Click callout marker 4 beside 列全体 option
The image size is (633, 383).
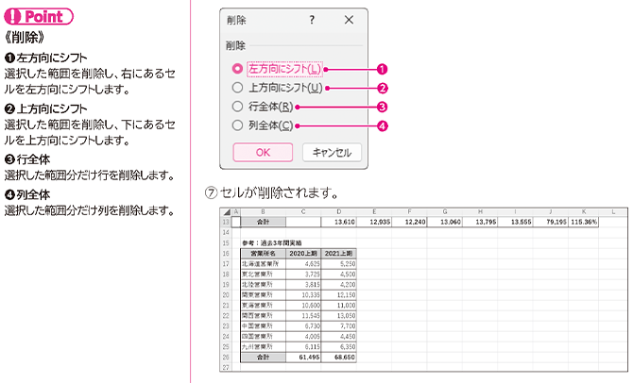coord(382,125)
